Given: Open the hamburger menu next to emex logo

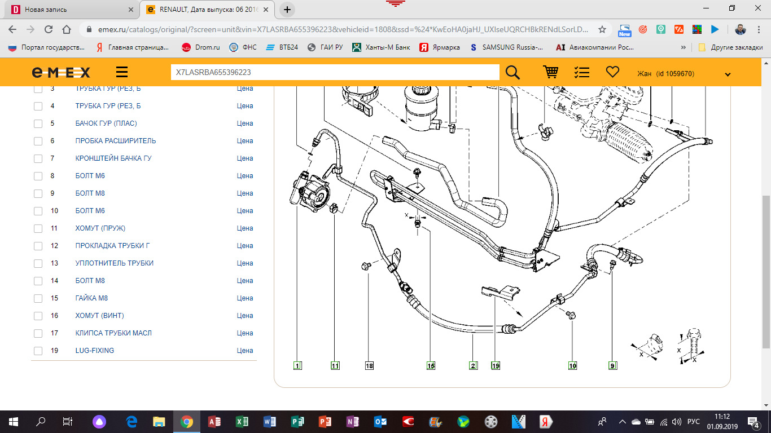Looking at the screenshot, I should pos(122,72).
